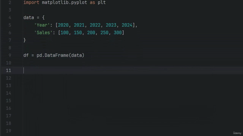Screen dimensions: 243x136
Task: Click gutter line number 19
Action: 8,131
